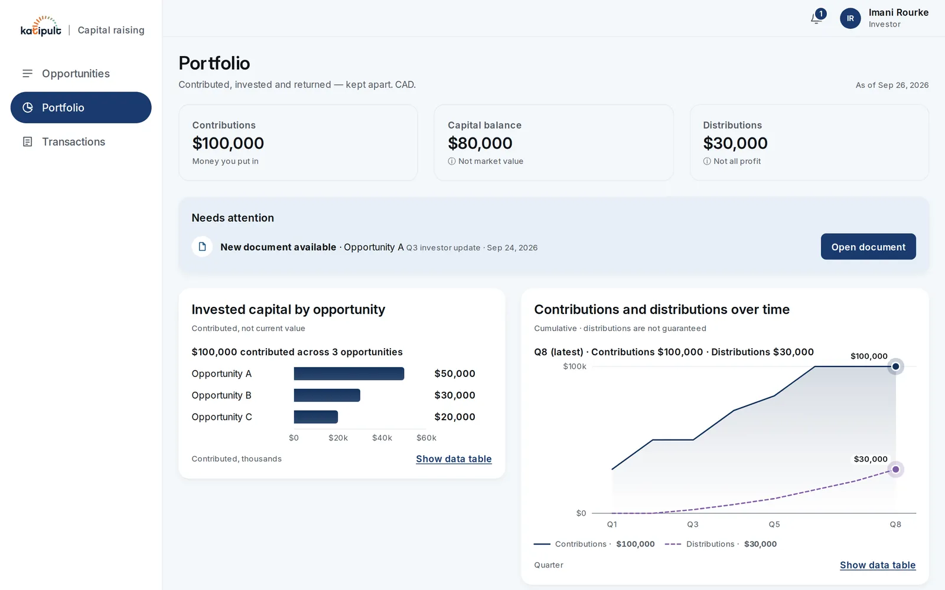The width and height of the screenshot is (945, 590).
Task: Click the Katipult logo
Action: coord(41,27)
